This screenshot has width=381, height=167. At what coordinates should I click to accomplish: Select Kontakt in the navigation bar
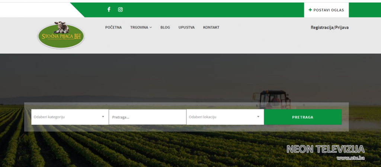(211, 27)
